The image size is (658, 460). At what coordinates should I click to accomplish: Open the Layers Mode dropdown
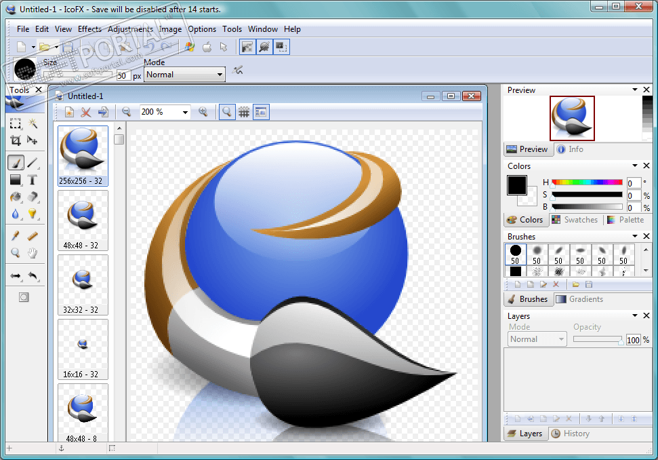click(537, 339)
